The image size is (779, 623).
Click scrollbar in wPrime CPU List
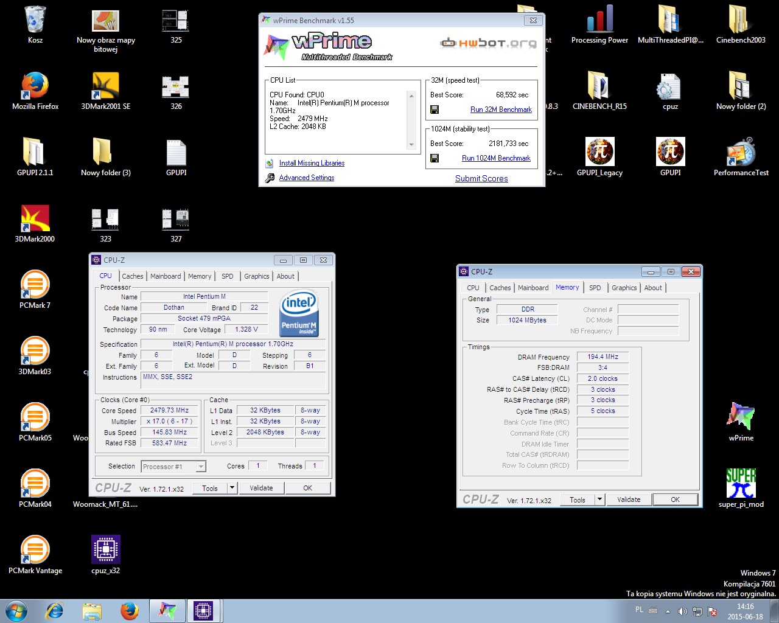(411, 120)
